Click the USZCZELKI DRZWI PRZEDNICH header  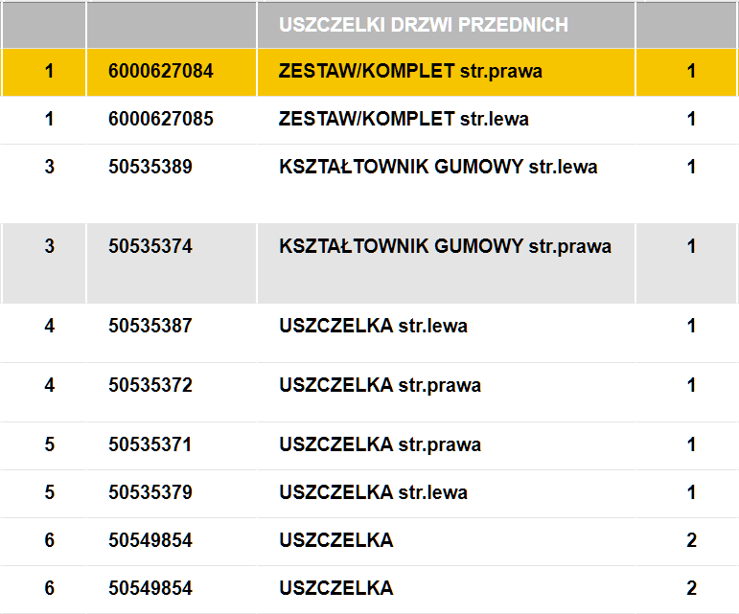pyautogui.click(x=424, y=25)
